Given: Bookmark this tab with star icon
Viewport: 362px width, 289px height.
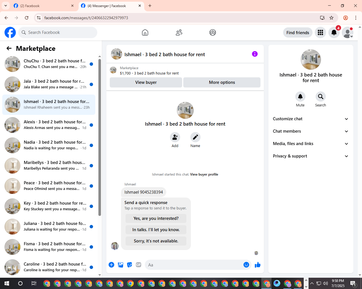Looking at the screenshot, I should 331,18.
